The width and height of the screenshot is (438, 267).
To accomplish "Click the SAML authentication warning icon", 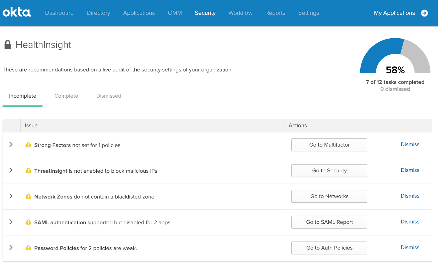I will point(28,222).
